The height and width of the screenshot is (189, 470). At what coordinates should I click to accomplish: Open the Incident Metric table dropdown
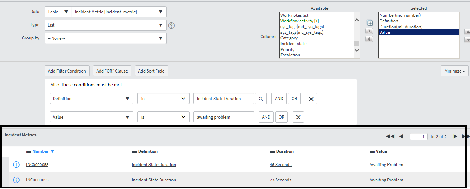pyautogui.click(x=119, y=12)
